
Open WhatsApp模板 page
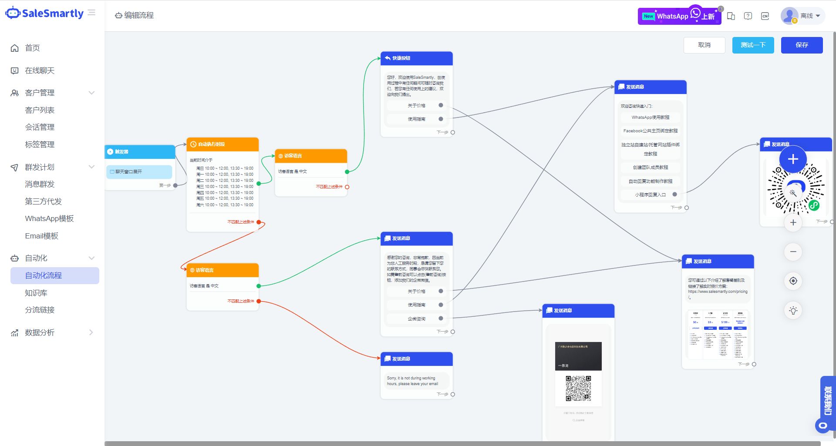pos(49,218)
